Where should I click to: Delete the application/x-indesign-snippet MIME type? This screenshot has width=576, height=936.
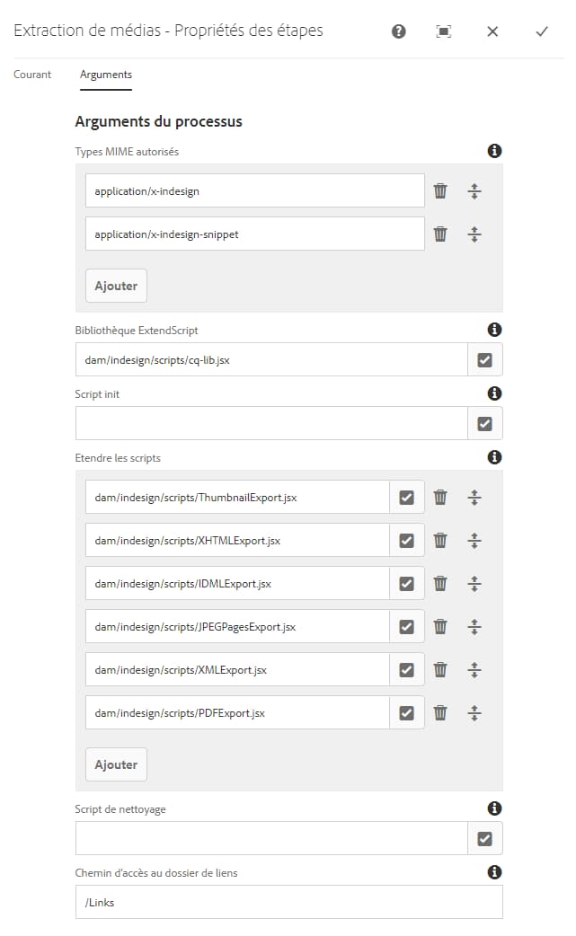[440, 233]
